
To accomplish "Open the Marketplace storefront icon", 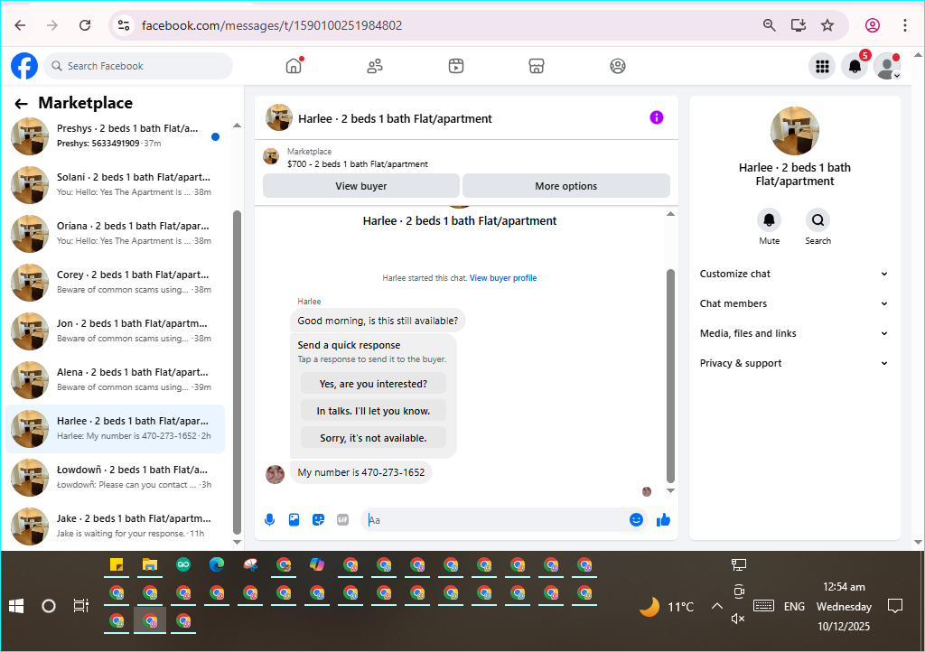I will coord(537,66).
